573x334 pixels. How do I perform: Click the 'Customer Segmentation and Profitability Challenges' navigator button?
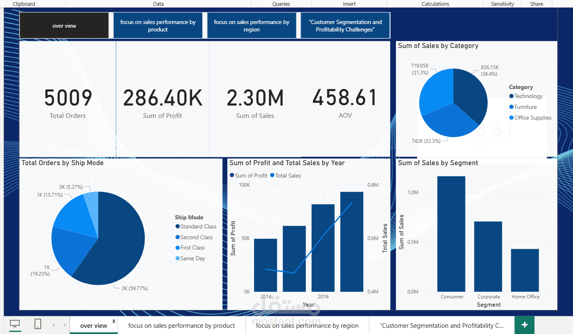(345, 25)
